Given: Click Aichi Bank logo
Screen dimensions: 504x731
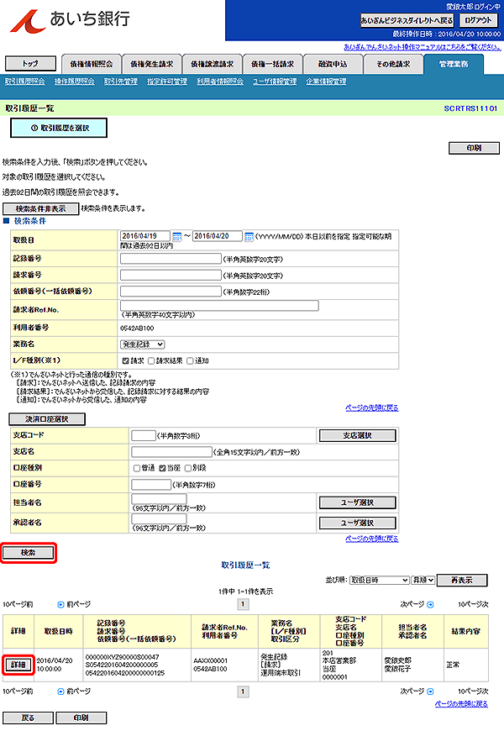Looking at the screenshot, I should point(70,20).
